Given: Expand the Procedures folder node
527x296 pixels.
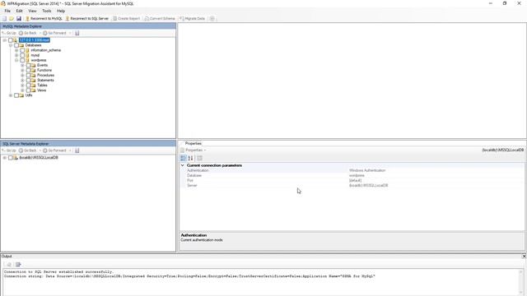Looking at the screenshot, I should tap(22, 76).
